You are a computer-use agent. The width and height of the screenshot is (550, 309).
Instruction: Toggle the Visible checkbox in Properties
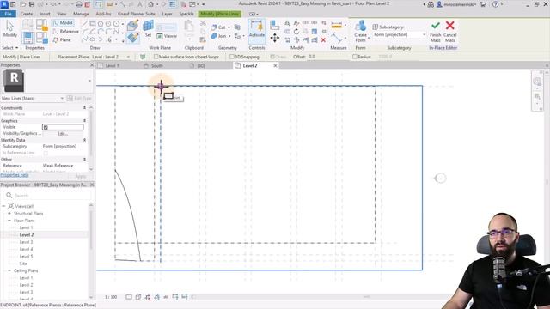[x=46, y=127]
